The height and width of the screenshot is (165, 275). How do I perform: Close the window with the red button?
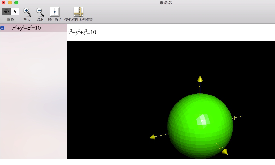tap(4, 3)
